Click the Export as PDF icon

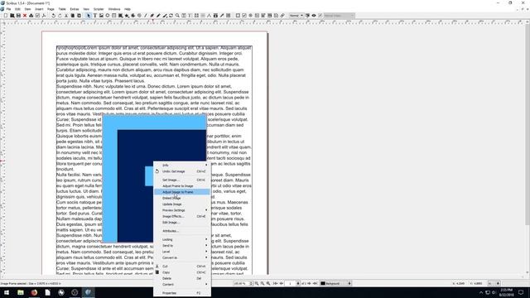44,16
